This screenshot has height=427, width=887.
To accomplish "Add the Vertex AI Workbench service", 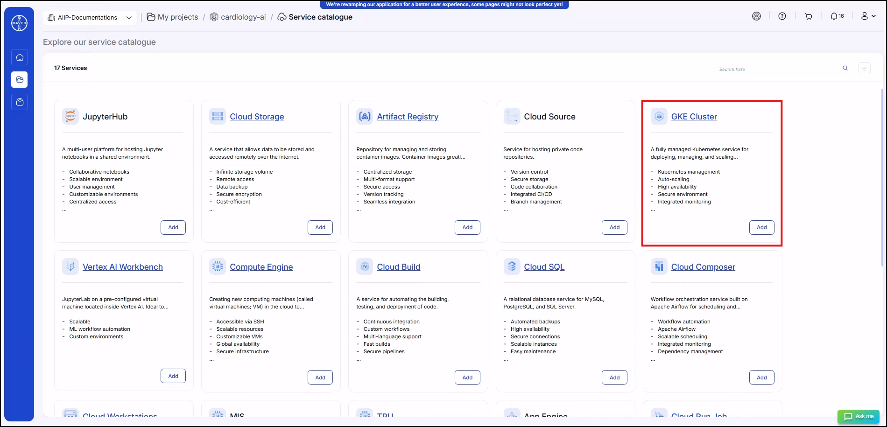I will (173, 376).
